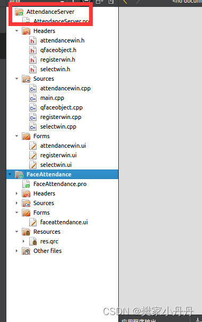Screen dimensions: 202x322
Task: Expand the res.qrc resource file
Action: pos(23,241)
